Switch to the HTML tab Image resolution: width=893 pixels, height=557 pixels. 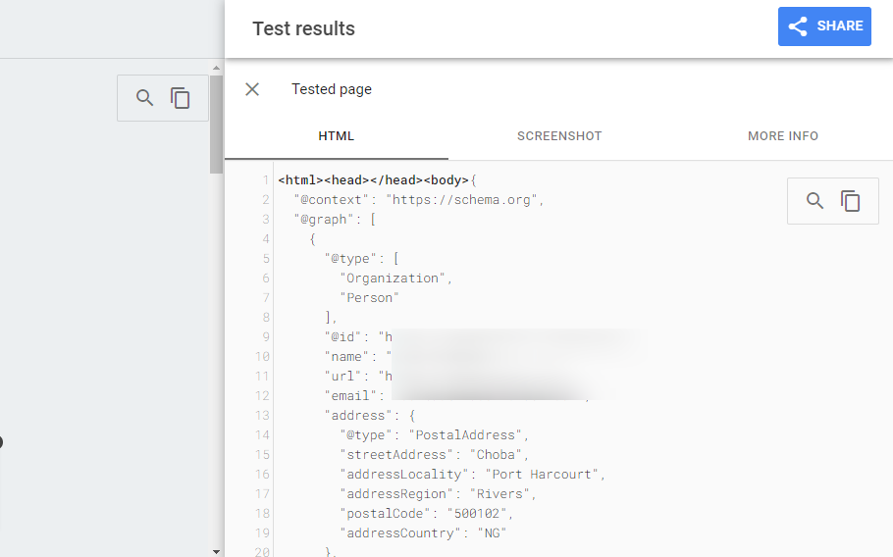click(x=336, y=136)
